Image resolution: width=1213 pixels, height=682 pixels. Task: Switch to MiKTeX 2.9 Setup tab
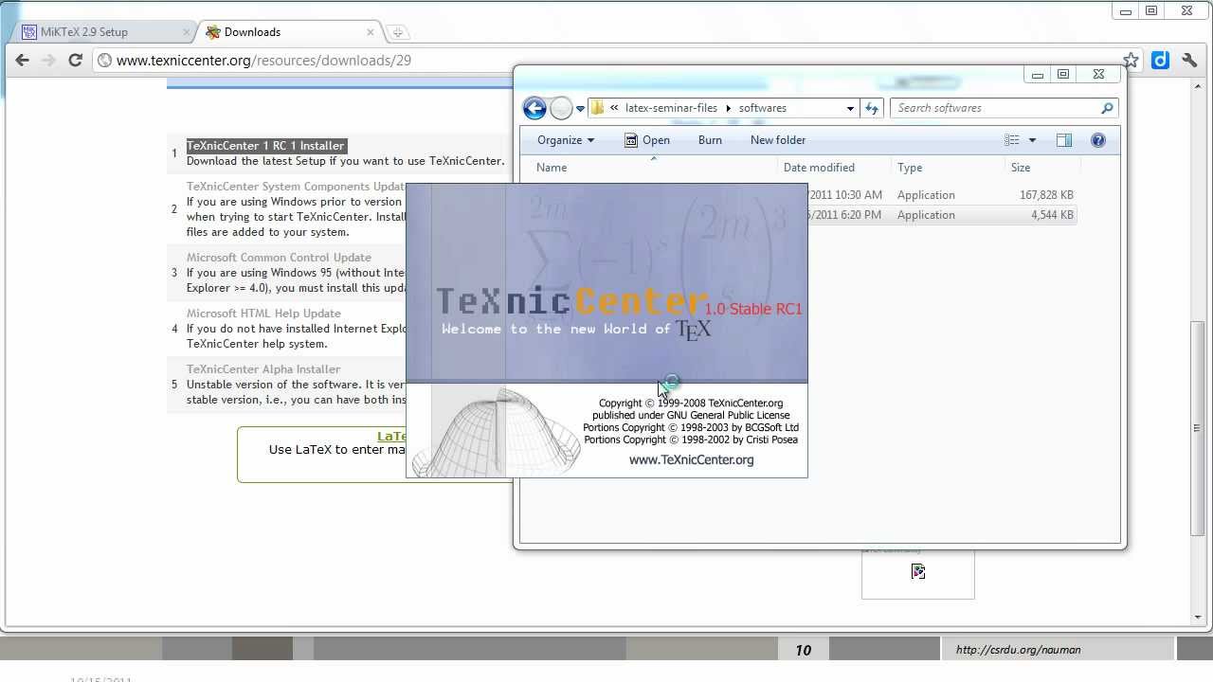point(103,32)
